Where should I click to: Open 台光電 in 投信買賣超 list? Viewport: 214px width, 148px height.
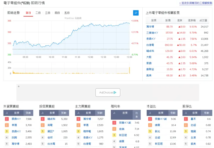(51, 144)
